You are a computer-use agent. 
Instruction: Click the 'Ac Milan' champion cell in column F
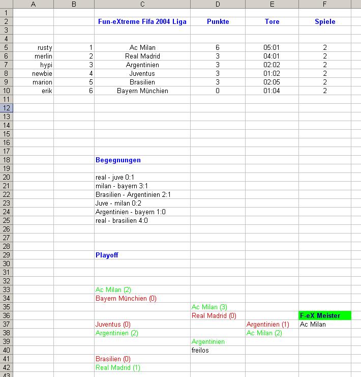(325, 325)
